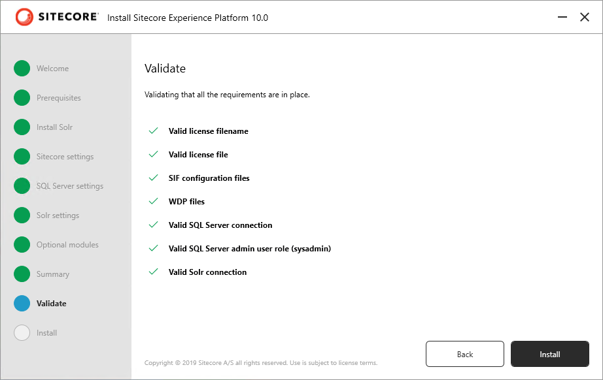Viewport: 603px width, 380px height.
Task: Click the checkmark beside Valid Solr connection
Action: (154, 272)
